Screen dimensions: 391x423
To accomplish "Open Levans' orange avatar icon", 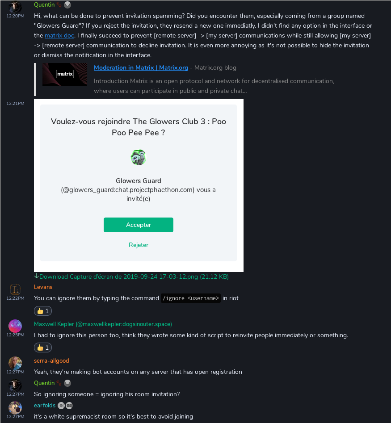I will pos(15,289).
